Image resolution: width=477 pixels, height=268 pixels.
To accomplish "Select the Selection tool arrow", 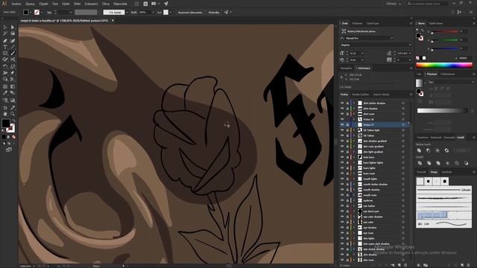I will pos(5,28).
